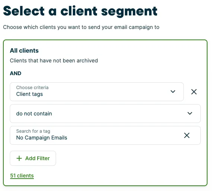Click Clients that have not been archived text

pyautogui.click(x=54, y=61)
